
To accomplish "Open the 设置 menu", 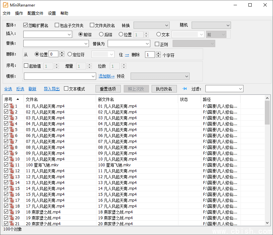I will [52, 13].
